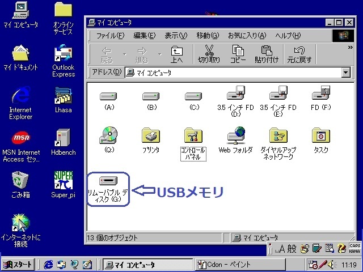363x272 pixels.
Task: Click the コピー copy toolbar button
Action: click(x=238, y=55)
